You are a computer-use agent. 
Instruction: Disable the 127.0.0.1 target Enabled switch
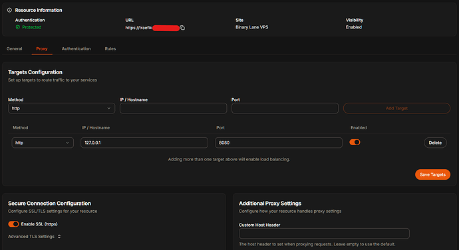pyautogui.click(x=355, y=142)
